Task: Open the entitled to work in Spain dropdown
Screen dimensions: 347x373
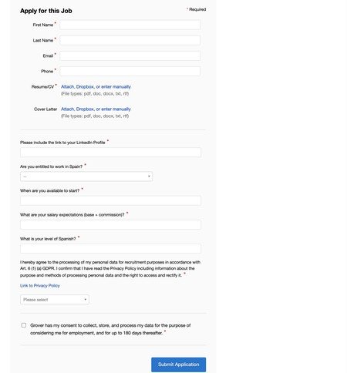Action: [x=86, y=176]
